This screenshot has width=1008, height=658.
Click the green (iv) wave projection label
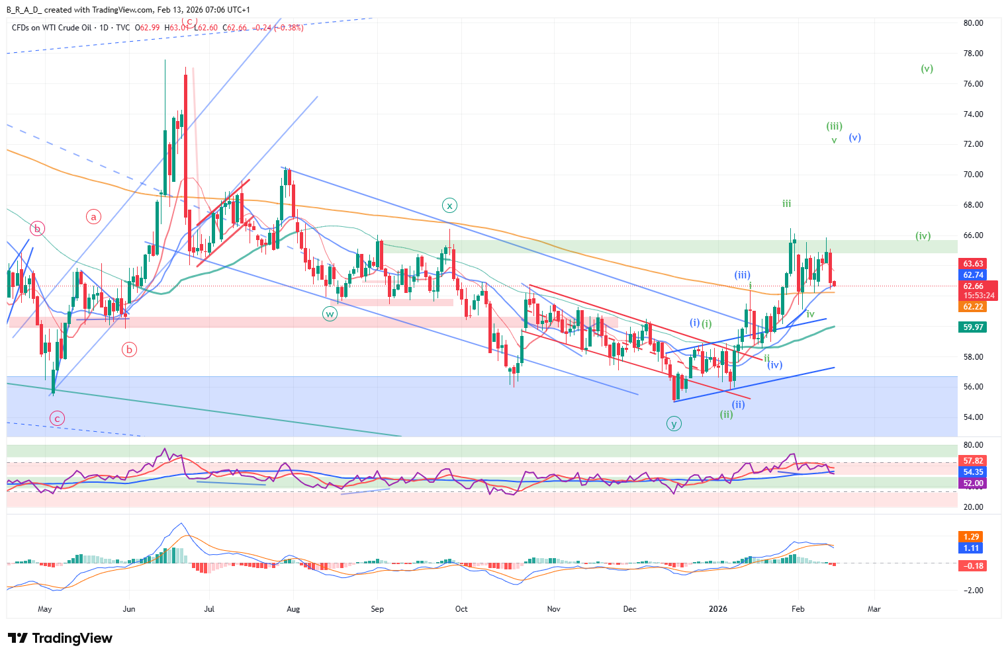pyautogui.click(x=923, y=236)
